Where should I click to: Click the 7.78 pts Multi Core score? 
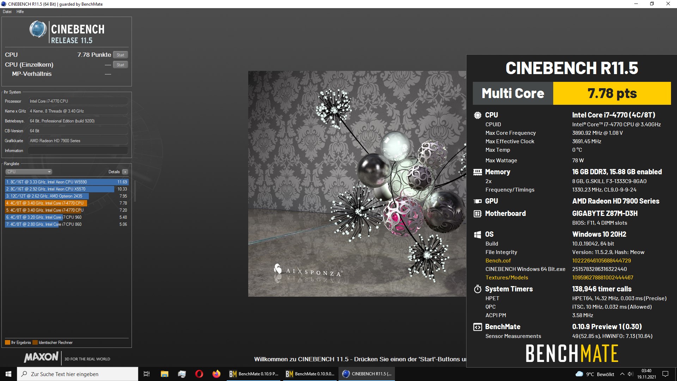pos(612,93)
